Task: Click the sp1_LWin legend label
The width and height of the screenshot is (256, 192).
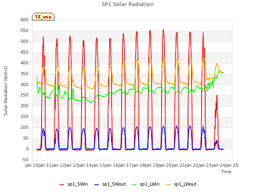Action: point(150,184)
